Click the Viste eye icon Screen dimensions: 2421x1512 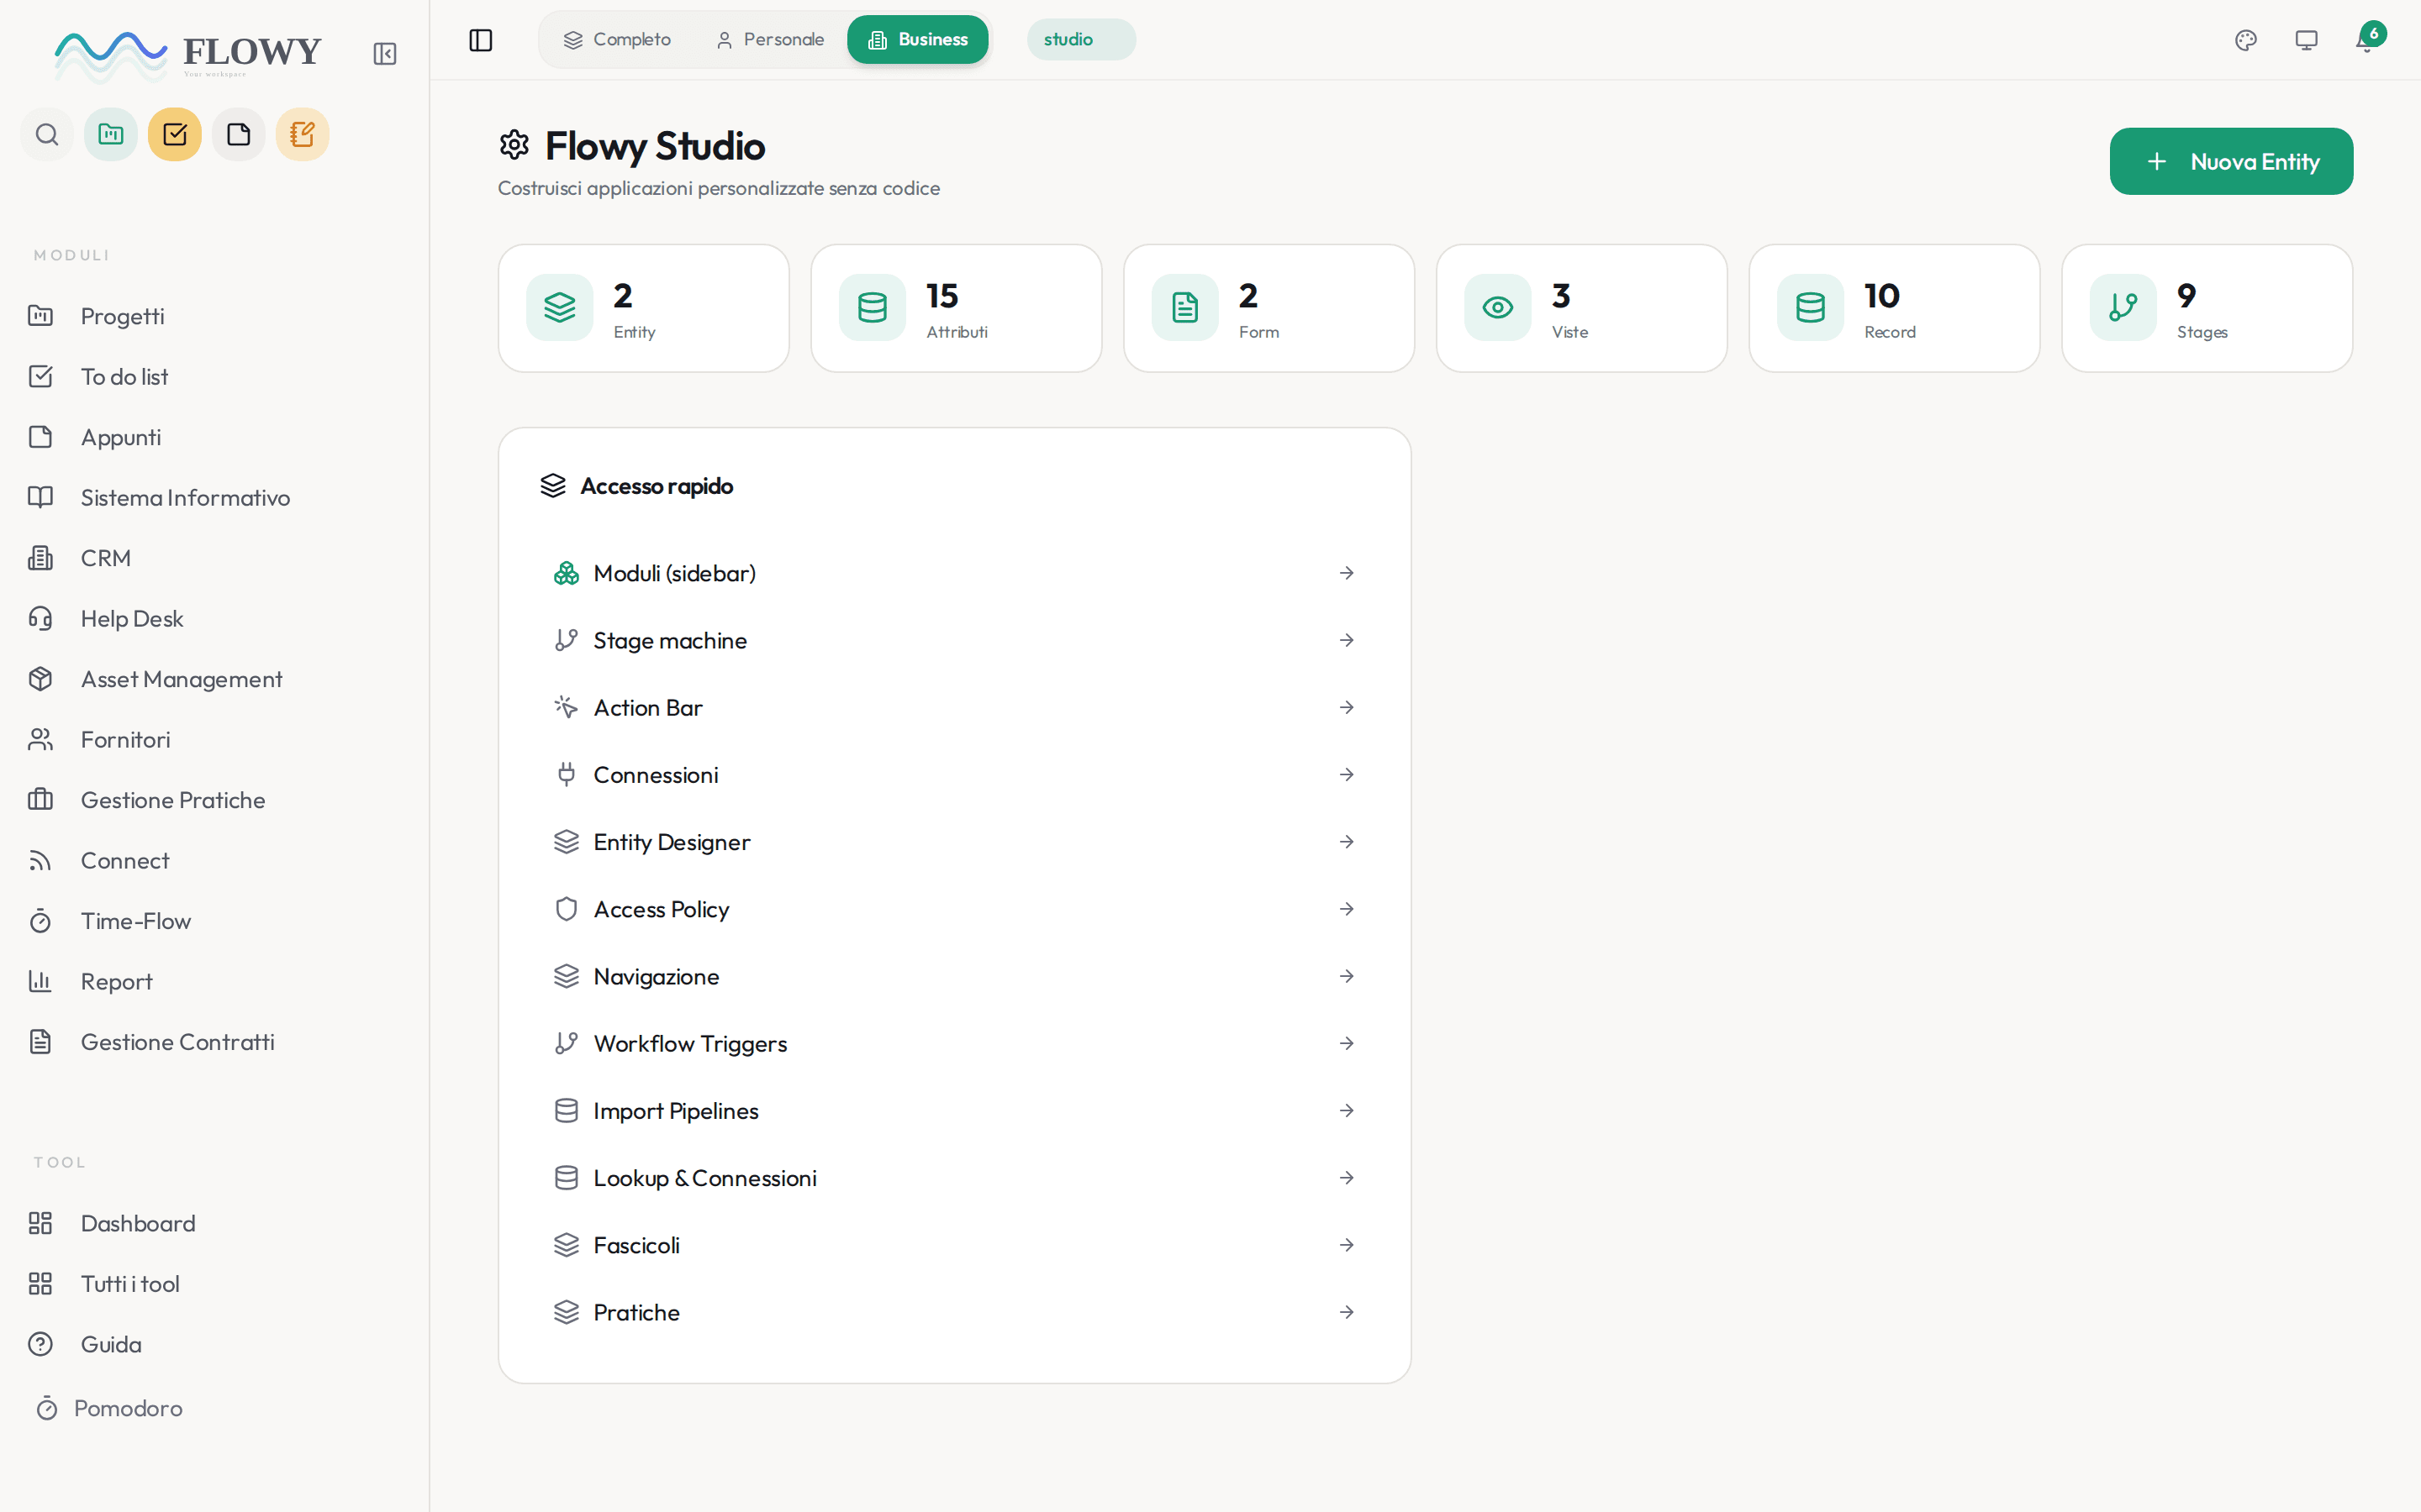point(1498,308)
